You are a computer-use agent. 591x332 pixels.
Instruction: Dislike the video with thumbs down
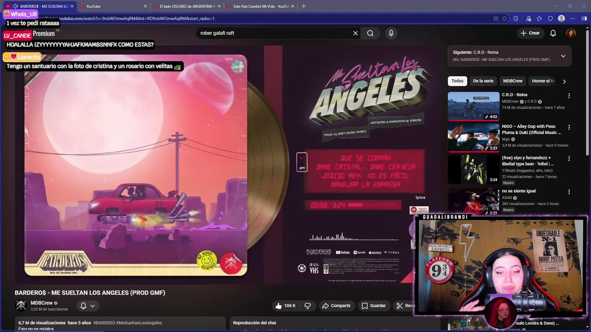(308, 306)
